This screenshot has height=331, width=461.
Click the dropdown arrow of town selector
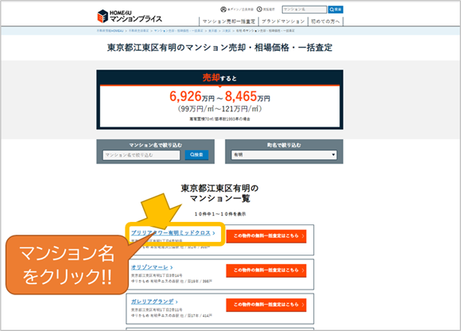click(333, 155)
